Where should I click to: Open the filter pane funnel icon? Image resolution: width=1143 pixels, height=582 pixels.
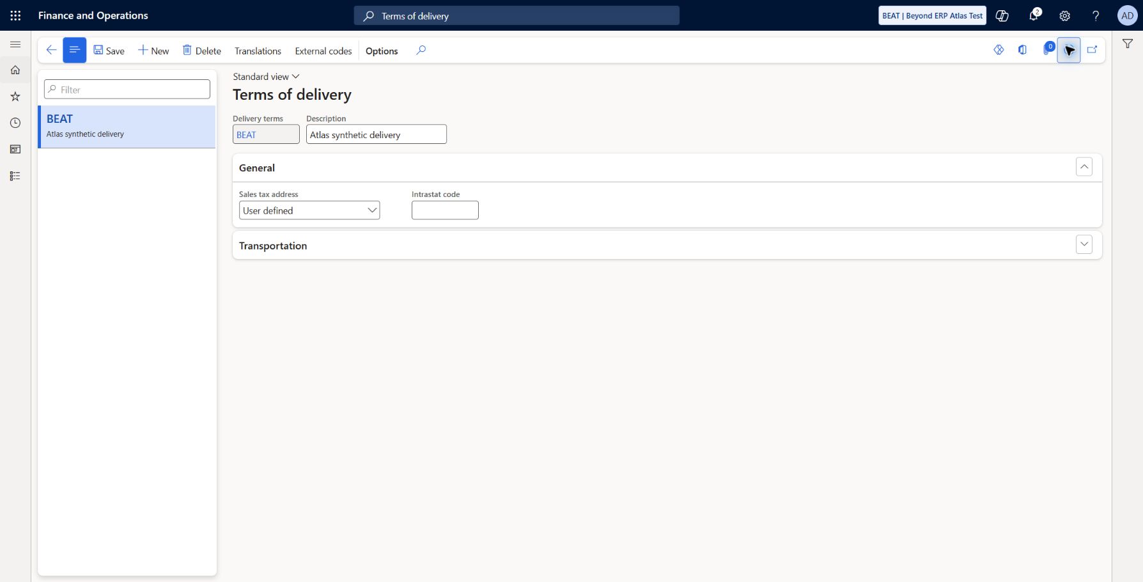[1128, 43]
